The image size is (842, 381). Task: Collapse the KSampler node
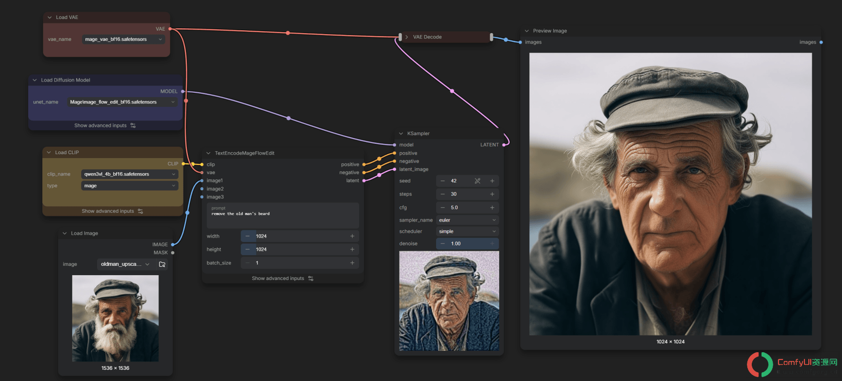[401, 134]
